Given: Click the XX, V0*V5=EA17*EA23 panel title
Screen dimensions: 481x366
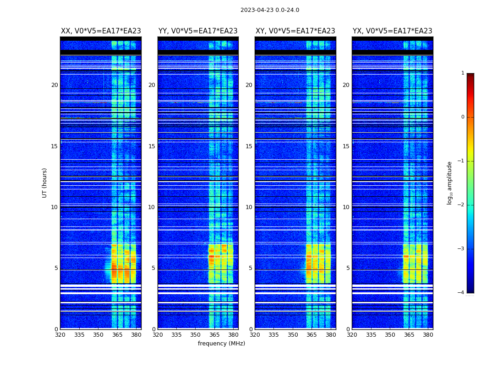Looking at the screenshot, I should (x=101, y=31).
